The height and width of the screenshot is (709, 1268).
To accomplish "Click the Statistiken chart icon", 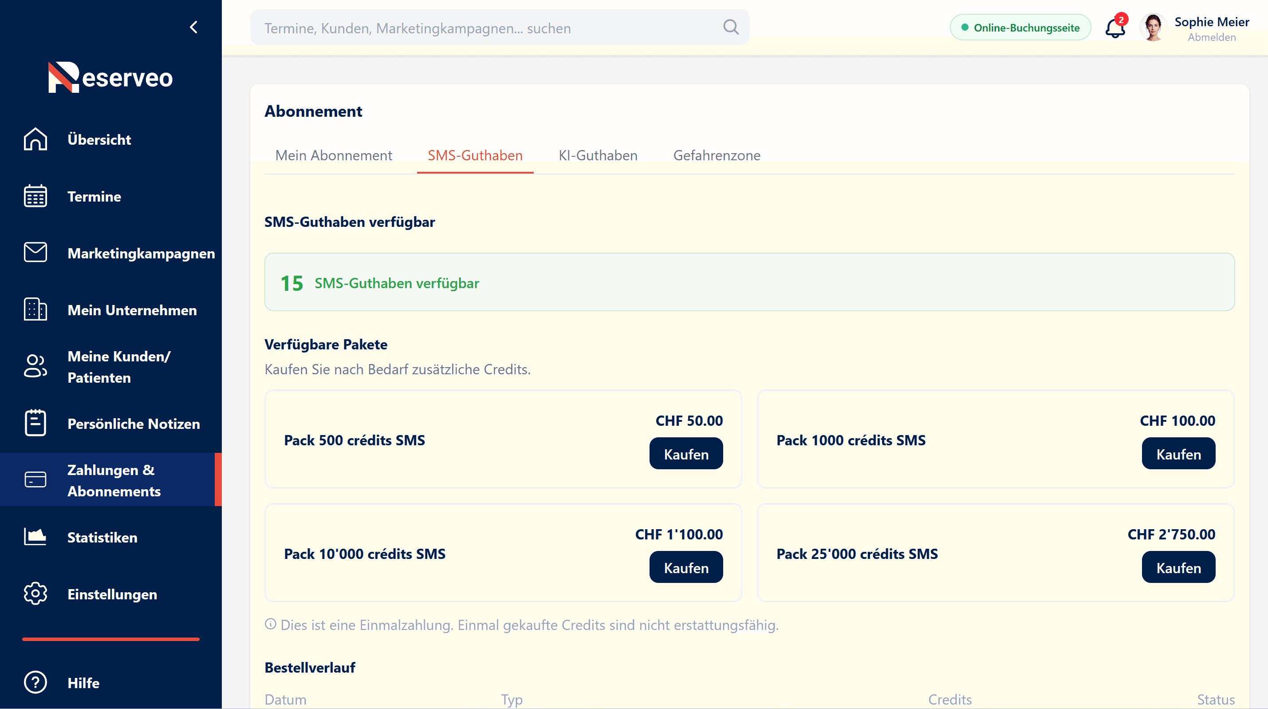I will (x=35, y=537).
